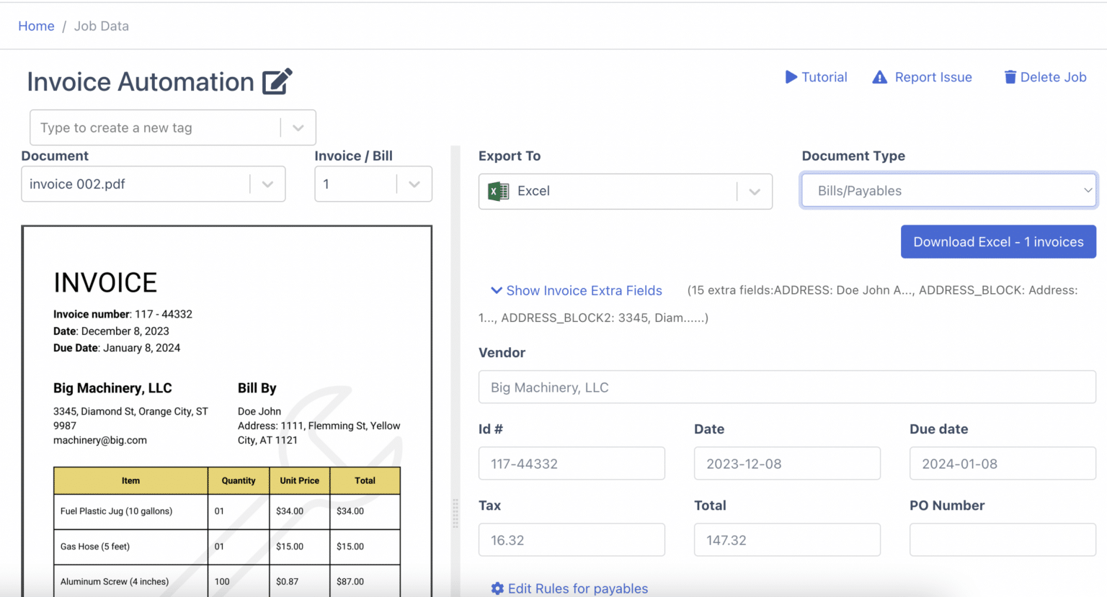1107x597 pixels.
Task: Click the trash icon to delete this job
Action: point(1010,76)
